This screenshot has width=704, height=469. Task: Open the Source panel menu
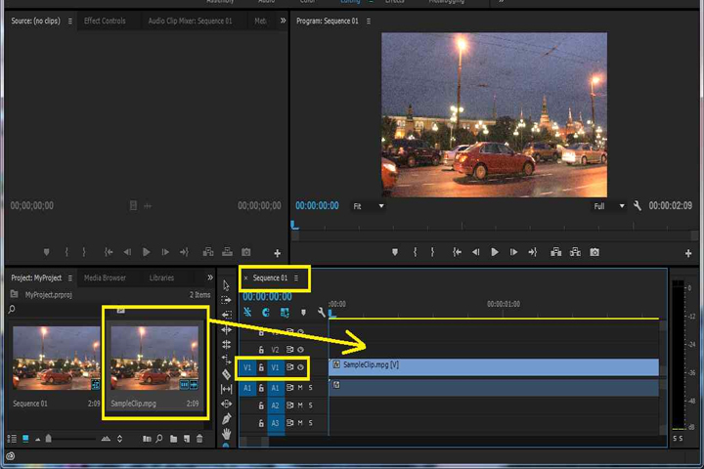[70, 21]
